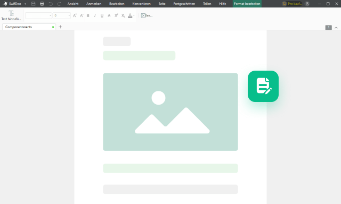Click the Print icon
The width and height of the screenshot is (341, 204).
[42, 4]
